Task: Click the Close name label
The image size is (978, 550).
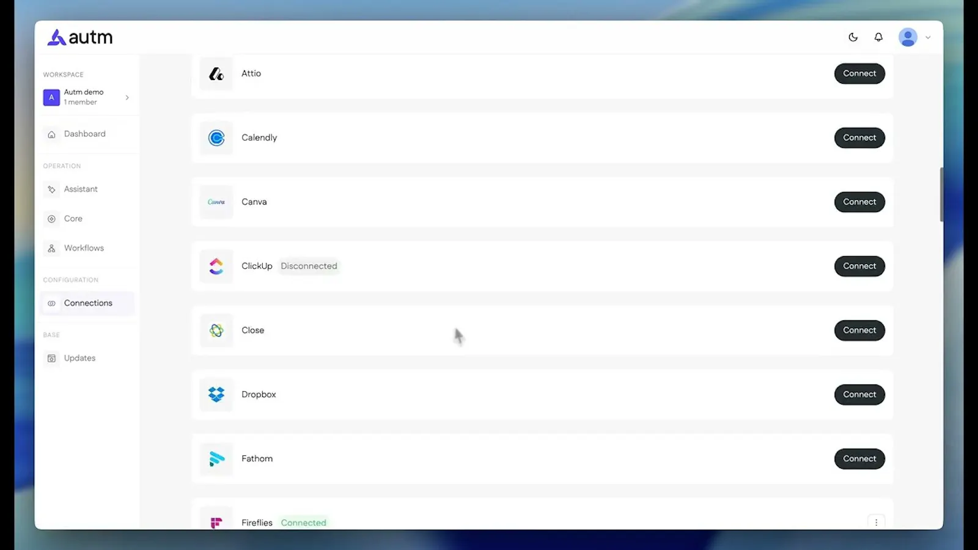Action: coord(253,330)
